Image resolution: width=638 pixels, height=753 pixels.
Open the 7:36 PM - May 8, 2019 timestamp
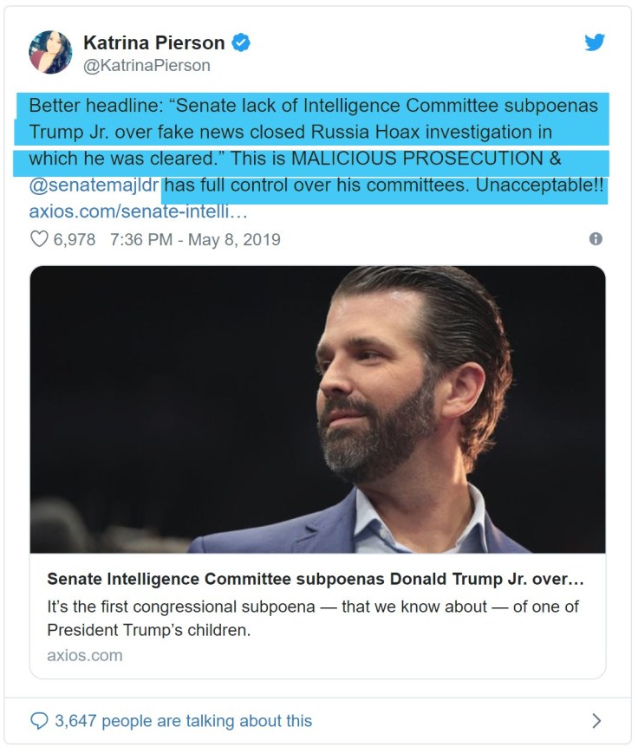(x=195, y=239)
